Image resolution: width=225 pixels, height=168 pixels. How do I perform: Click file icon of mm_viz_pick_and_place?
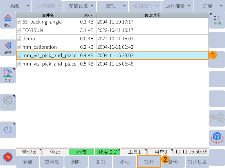point(19,64)
